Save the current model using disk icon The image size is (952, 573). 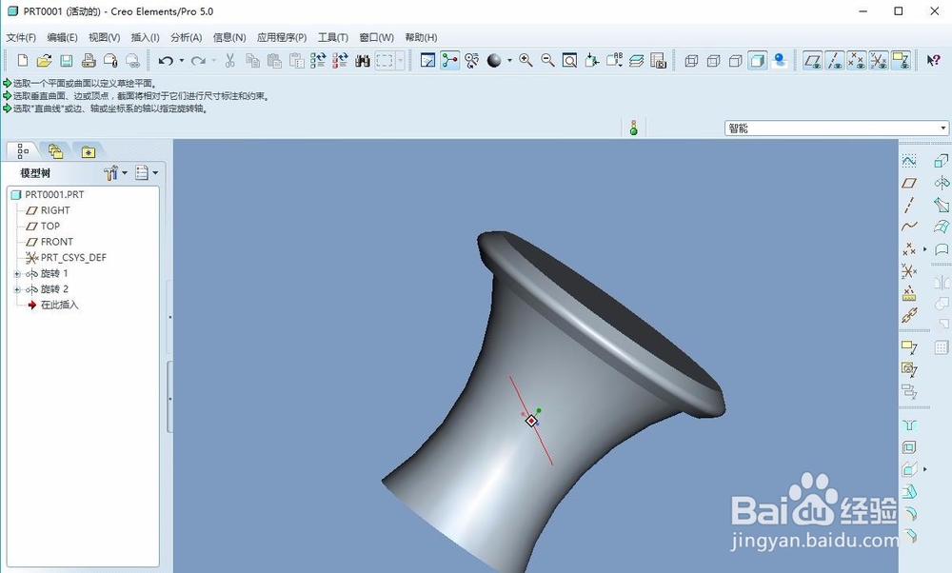67,61
